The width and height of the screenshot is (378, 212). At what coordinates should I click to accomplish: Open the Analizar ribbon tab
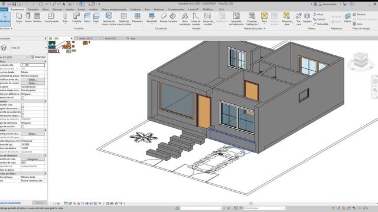(x=93, y=9)
